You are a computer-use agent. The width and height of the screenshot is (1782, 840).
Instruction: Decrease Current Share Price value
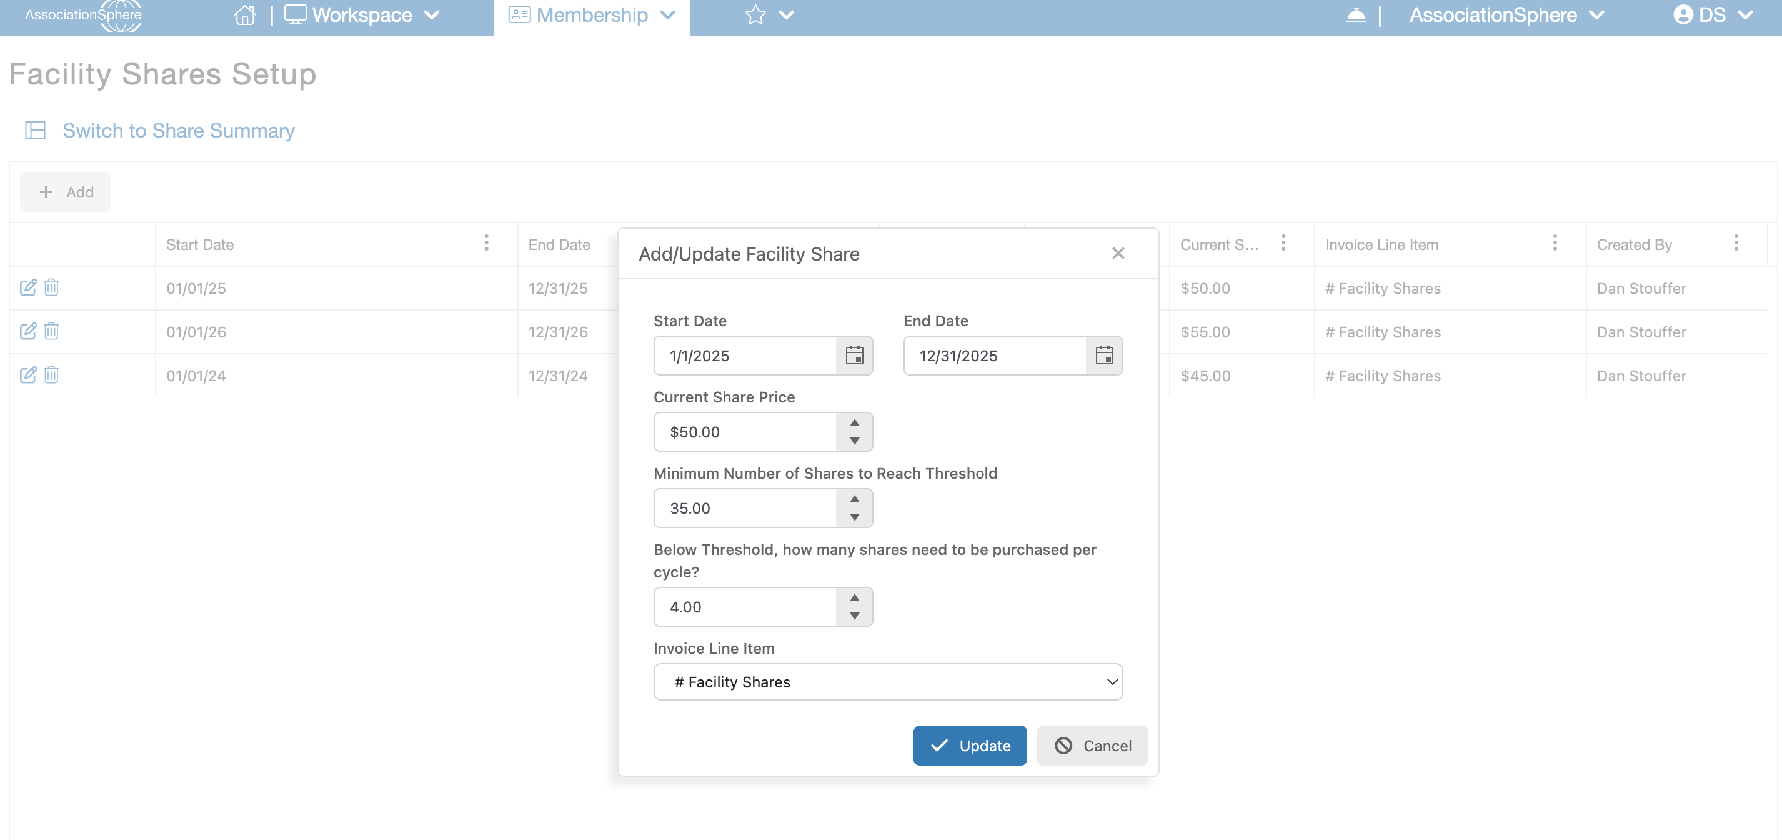(854, 441)
